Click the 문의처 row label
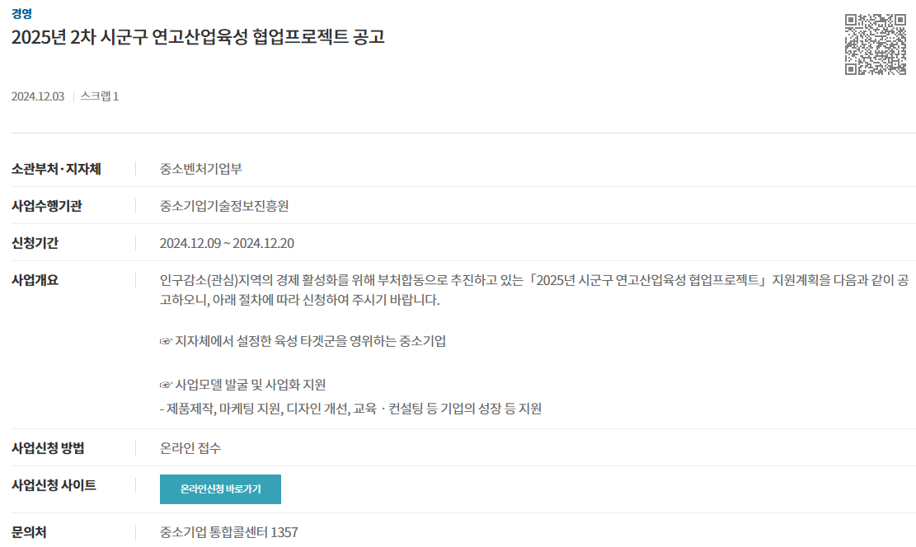The height and width of the screenshot is (547, 916). pos(29,532)
